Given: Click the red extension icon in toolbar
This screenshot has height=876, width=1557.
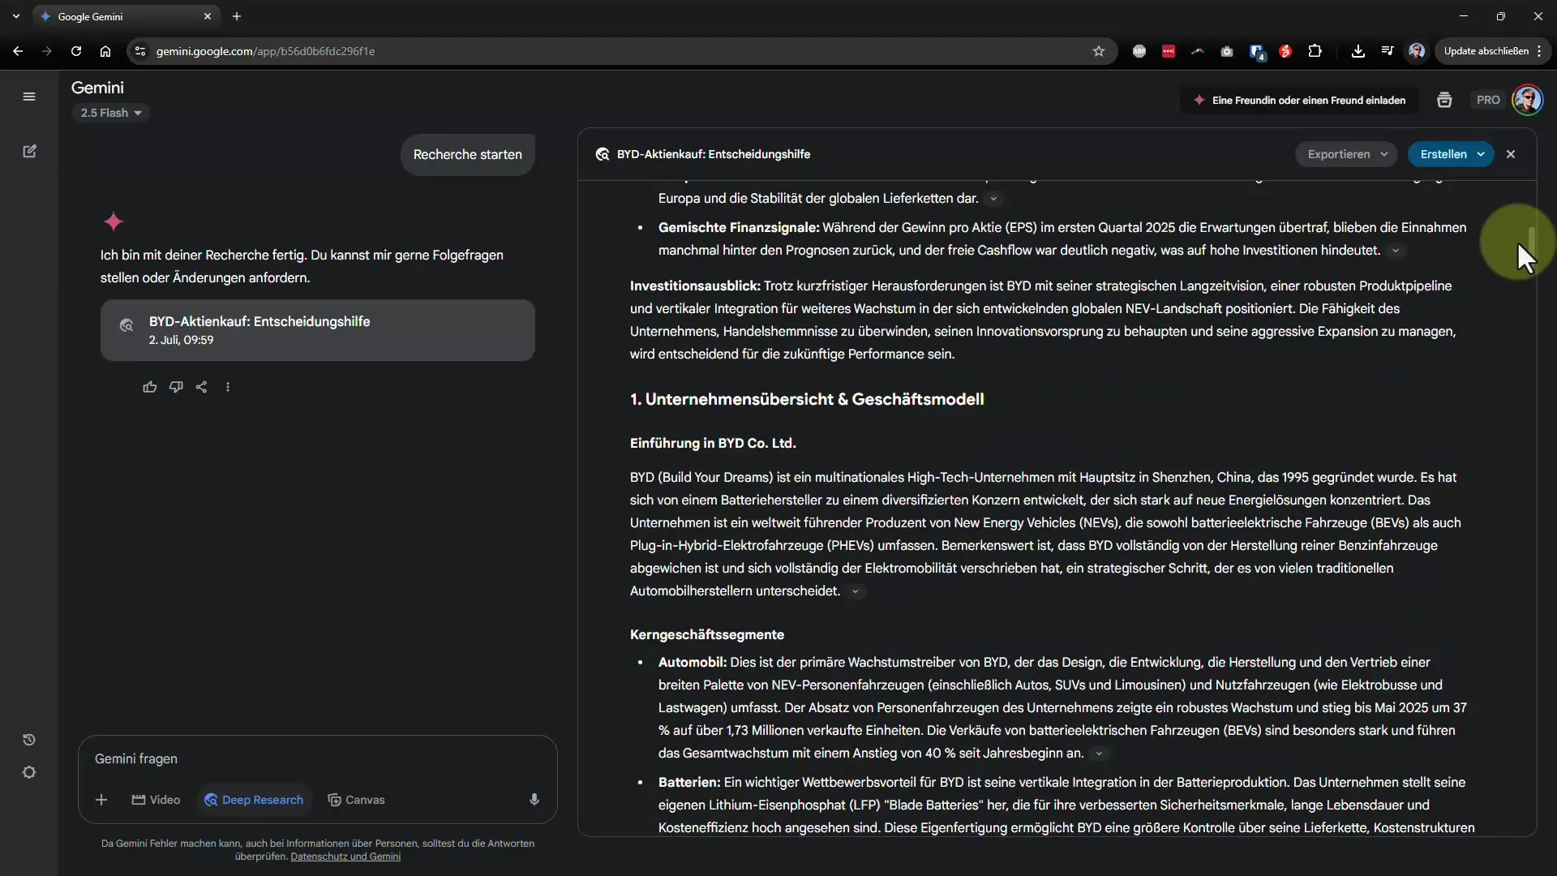Looking at the screenshot, I should coord(1169,51).
